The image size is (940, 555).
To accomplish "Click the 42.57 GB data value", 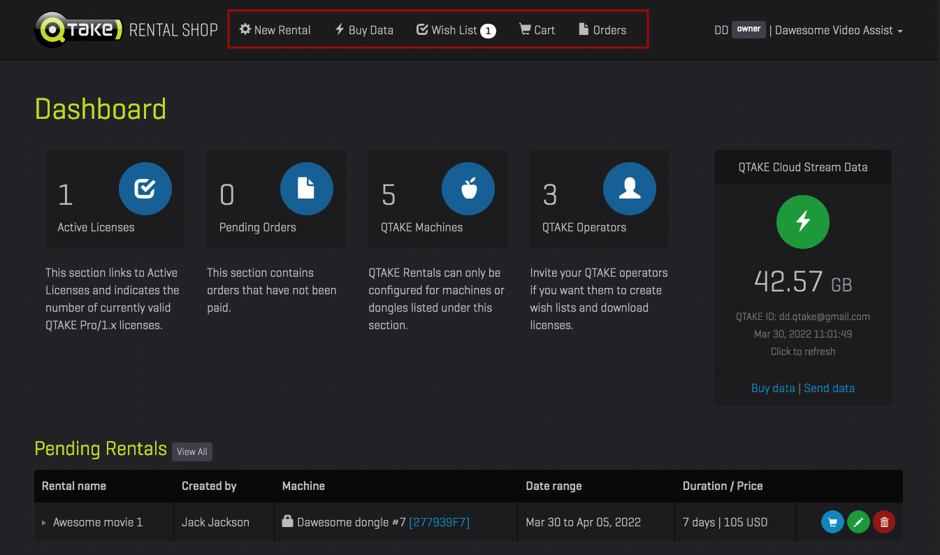I will 803,282.
